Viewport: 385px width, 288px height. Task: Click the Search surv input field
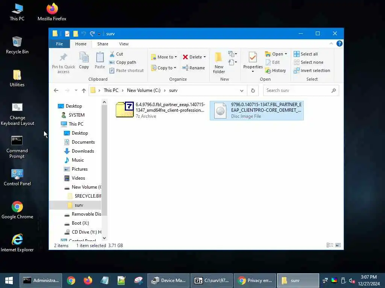(301, 90)
